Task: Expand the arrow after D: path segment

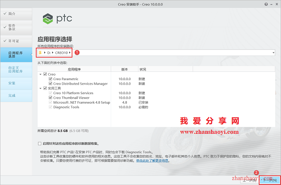Action: 53,52
